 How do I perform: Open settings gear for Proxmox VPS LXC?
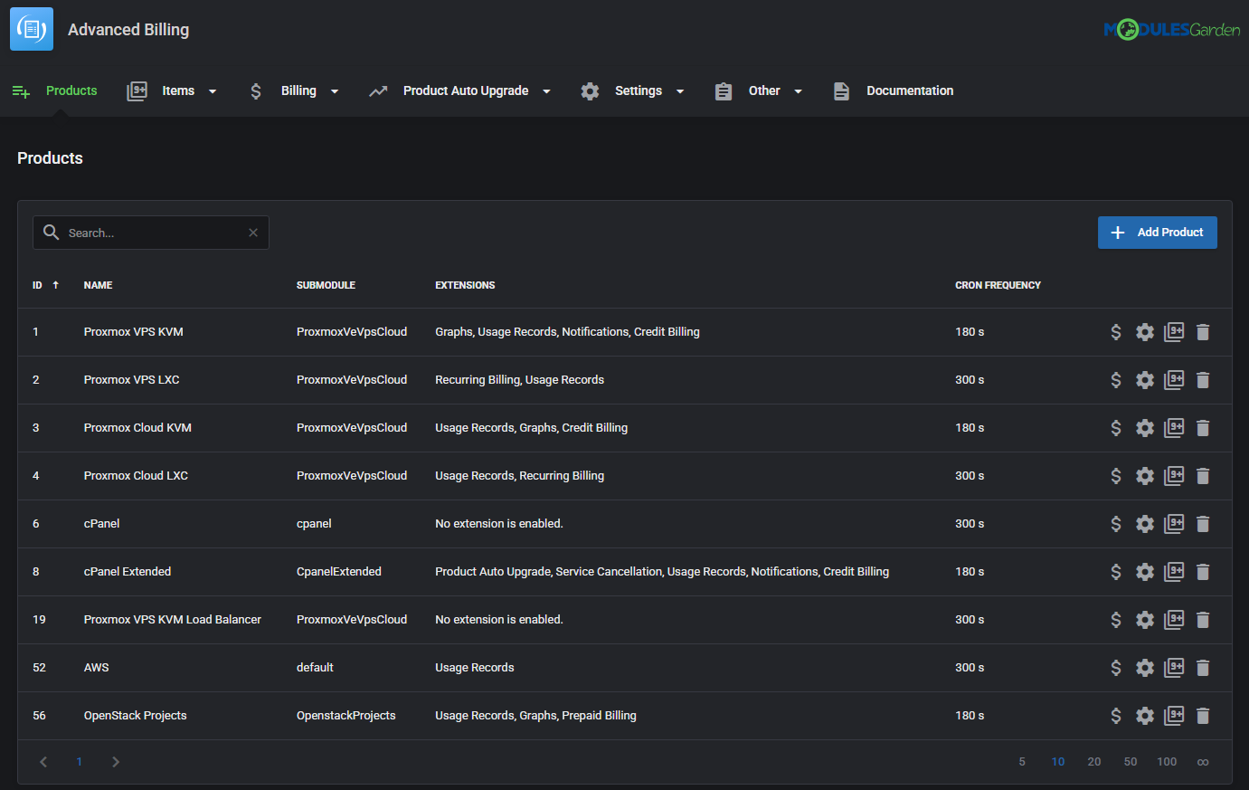(1145, 380)
